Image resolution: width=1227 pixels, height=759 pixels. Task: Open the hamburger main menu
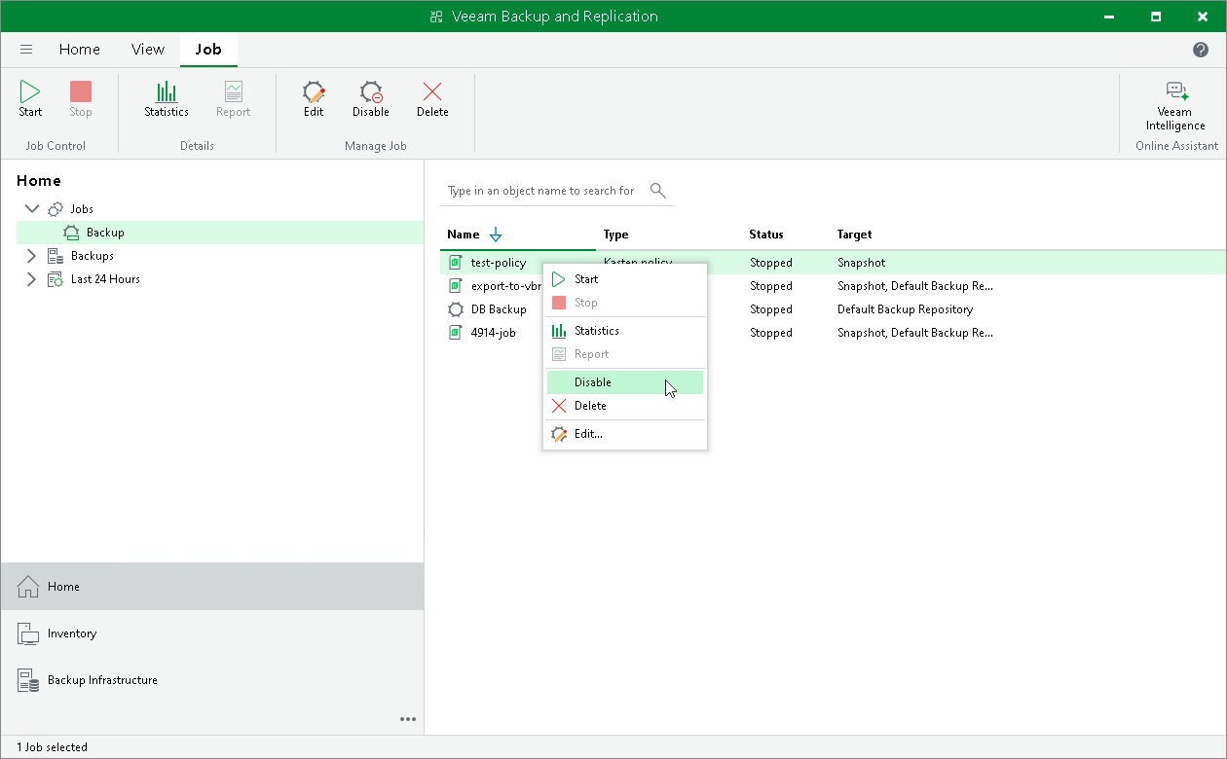pos(26,50)
